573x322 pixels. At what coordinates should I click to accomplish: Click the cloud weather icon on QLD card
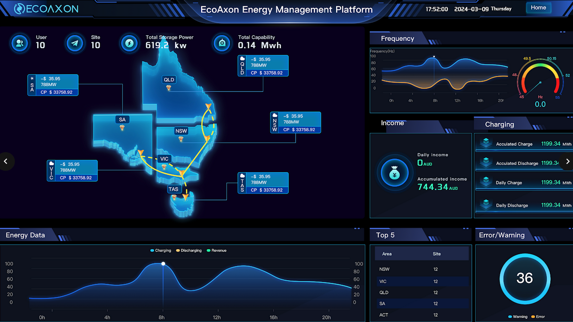[242, 59]
